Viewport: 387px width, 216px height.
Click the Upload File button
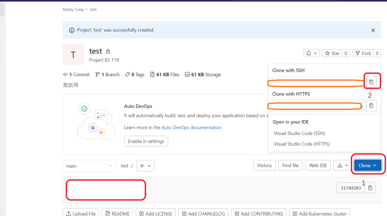(x=81, y=213)
